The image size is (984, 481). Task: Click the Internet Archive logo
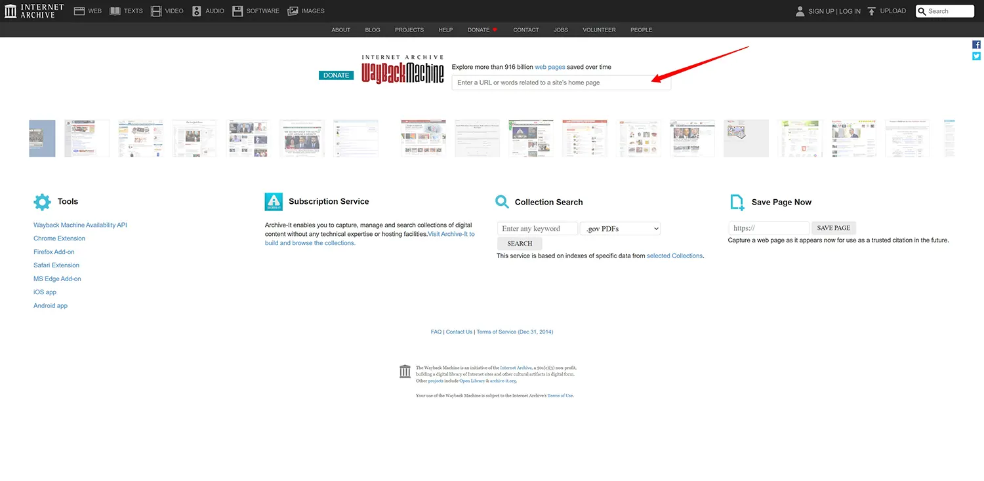click(x=34, y=11)
